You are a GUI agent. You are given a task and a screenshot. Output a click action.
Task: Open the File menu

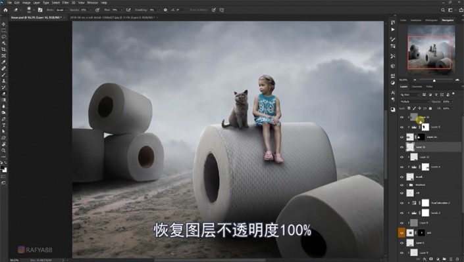coord(9,3)
